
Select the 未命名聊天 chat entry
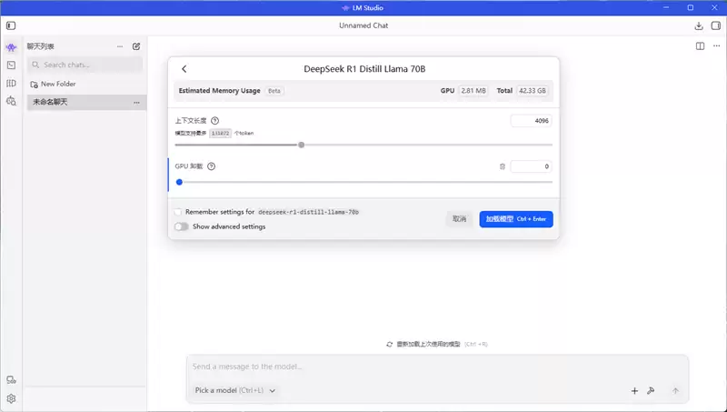(86, 102)
